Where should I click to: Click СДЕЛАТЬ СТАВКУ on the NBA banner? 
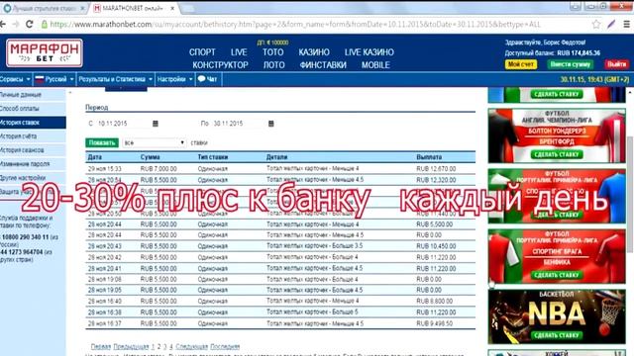tap(557, 335)
